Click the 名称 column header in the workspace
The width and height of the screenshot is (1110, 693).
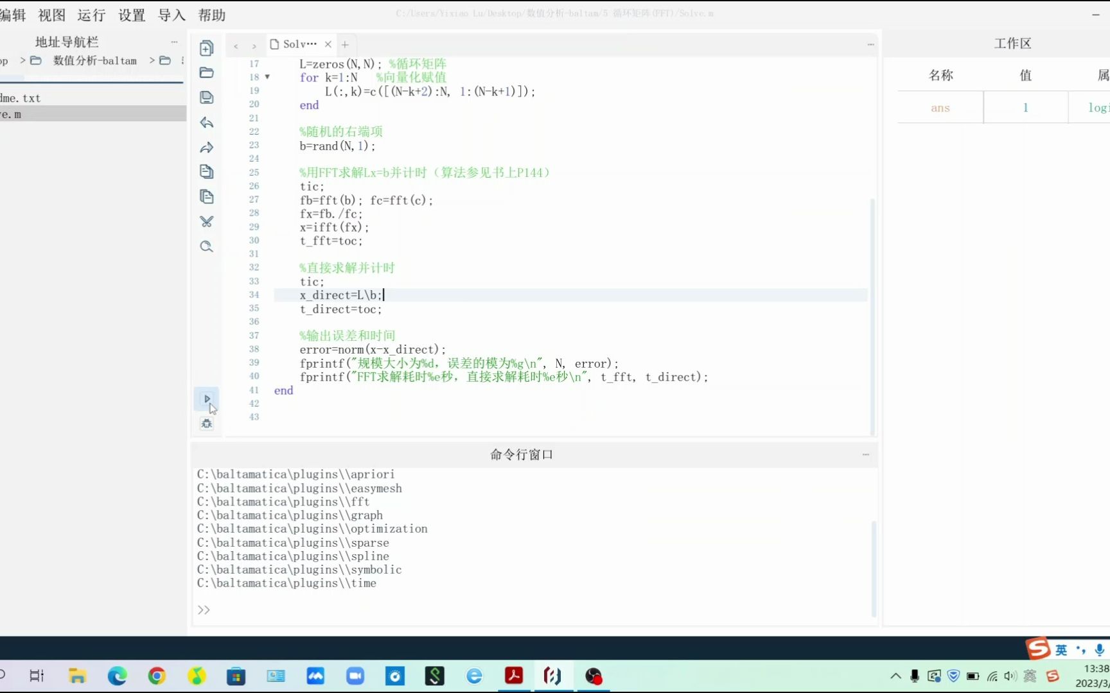[x=940, y=75]
